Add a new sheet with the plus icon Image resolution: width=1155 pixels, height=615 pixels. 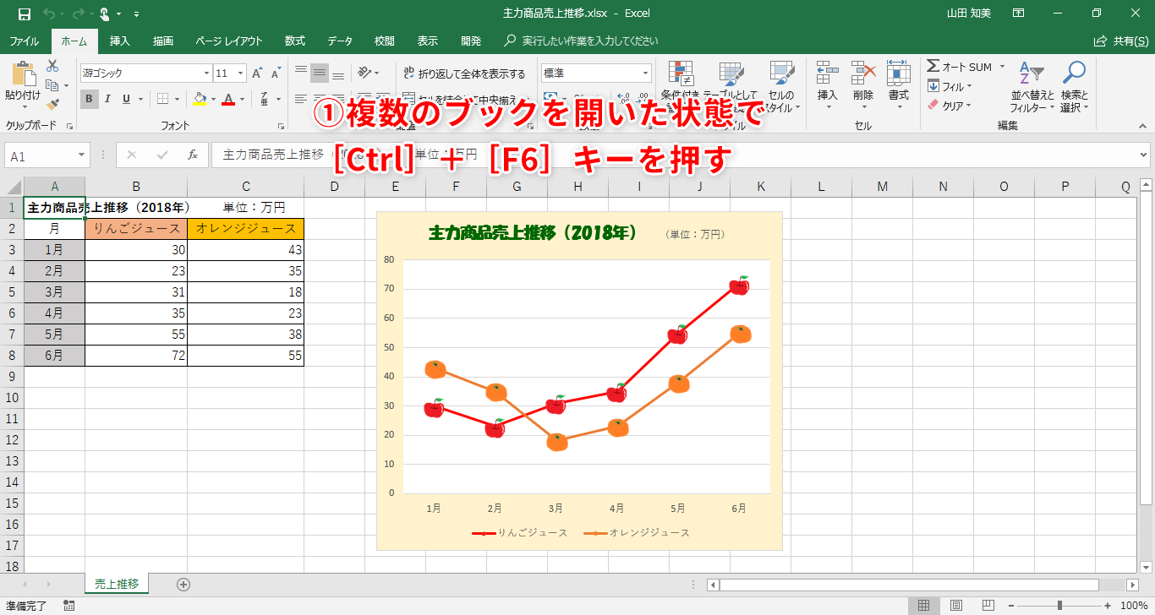[183, 584]
